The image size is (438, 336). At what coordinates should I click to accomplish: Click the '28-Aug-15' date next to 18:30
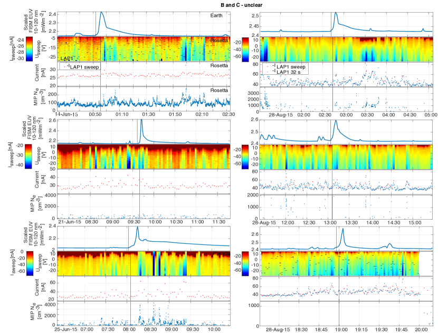[x=278, y=330]
